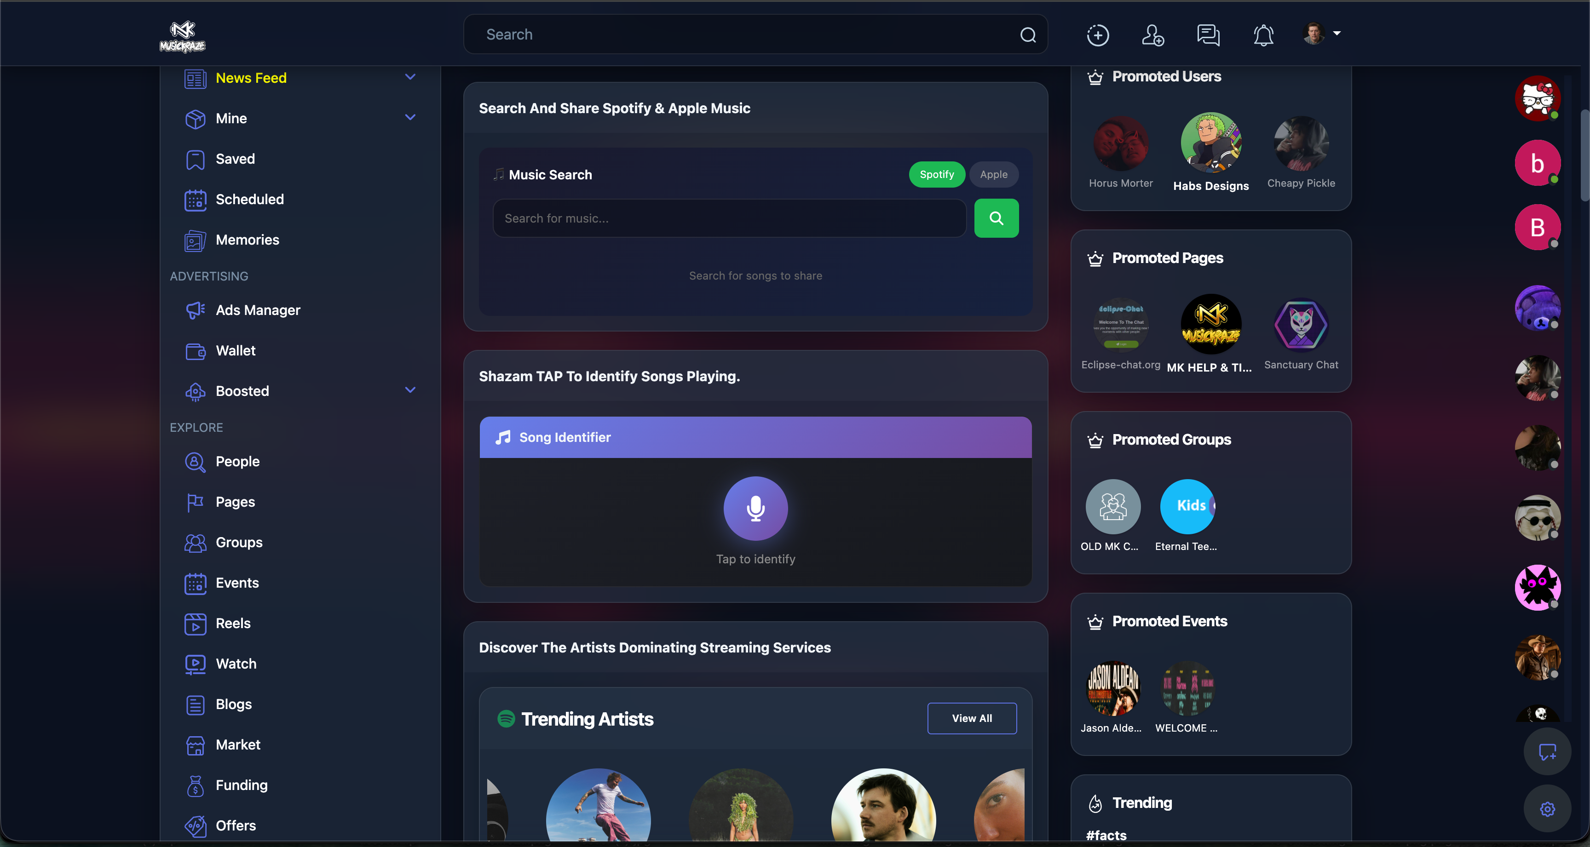Open the add friend icon

click(x=1152, y=35)
